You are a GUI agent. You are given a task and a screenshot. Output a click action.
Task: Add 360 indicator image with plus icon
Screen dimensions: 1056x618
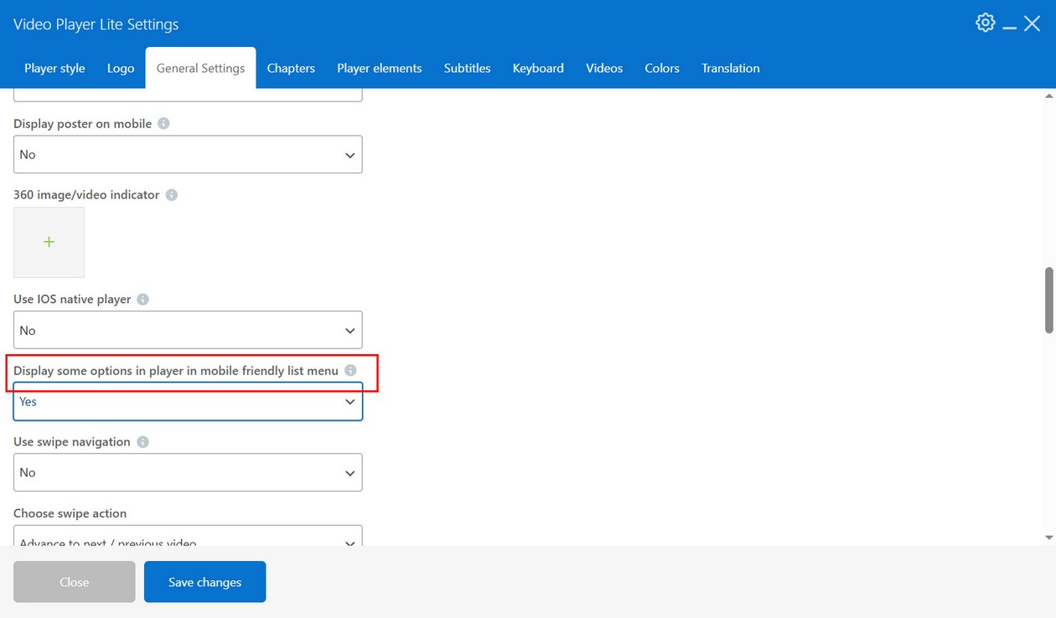[x=49, y=242]
